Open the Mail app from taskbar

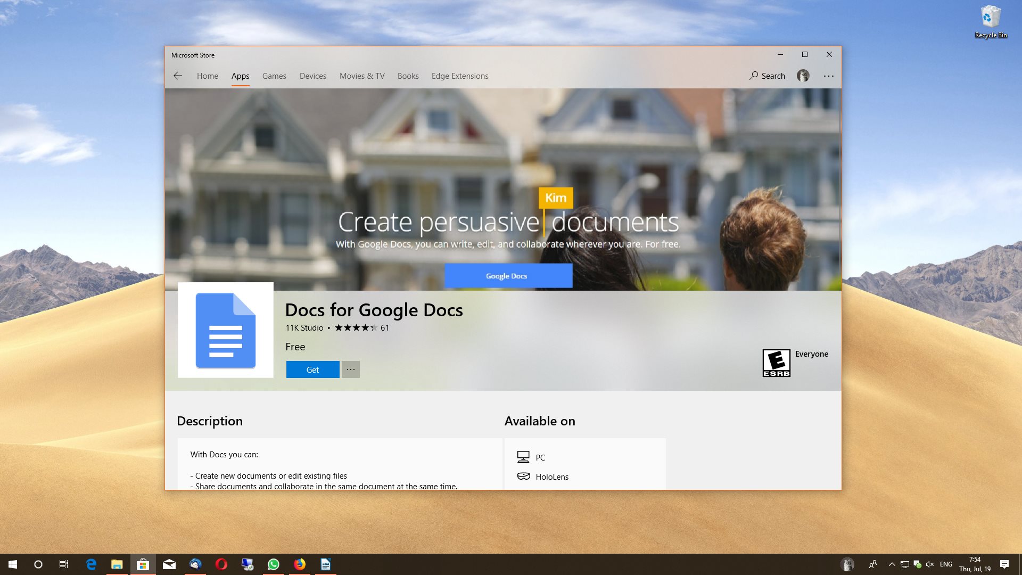coord(169,564)
